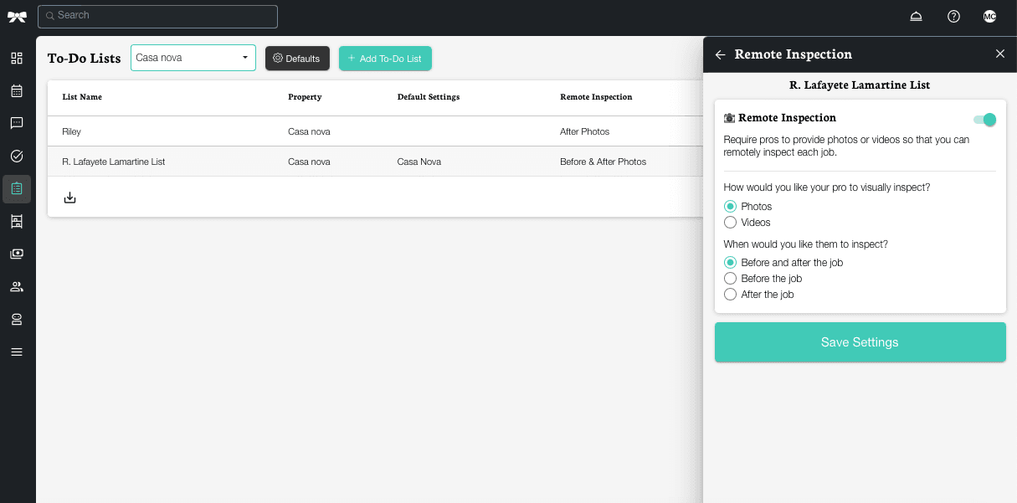Click the download icon below the table
The height and width of the screenshot is (503, 1017).
70,198
